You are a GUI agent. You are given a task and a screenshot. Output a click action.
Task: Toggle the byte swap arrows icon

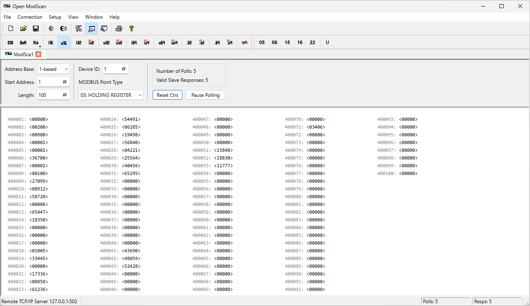point(244,42)
